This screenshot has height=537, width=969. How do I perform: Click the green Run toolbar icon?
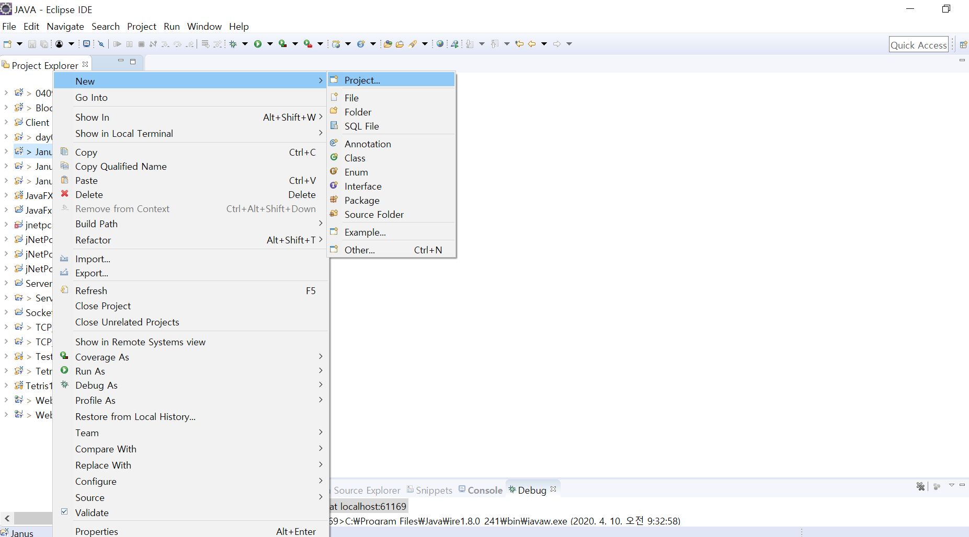[257, 44]
